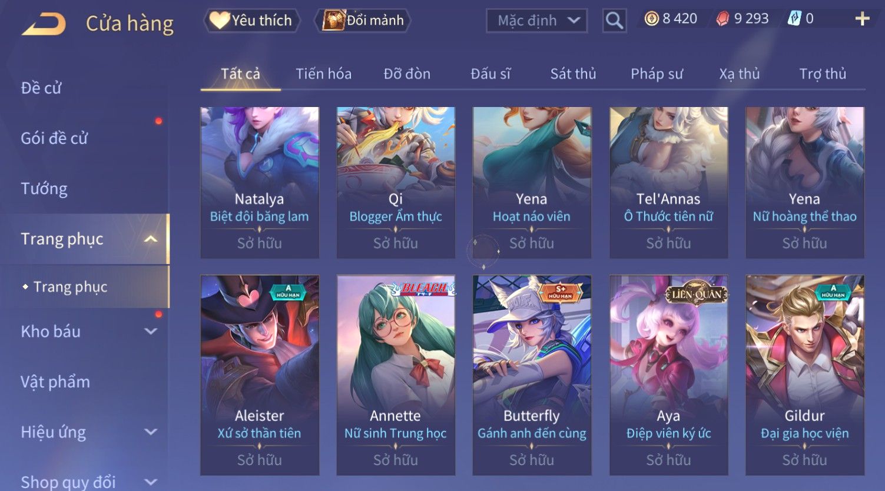Image resolution: width=885 pixels, height=491 pixels.
Task: Open Natalya Biệt đội băng lam skin card
Action: pos(260,182)
